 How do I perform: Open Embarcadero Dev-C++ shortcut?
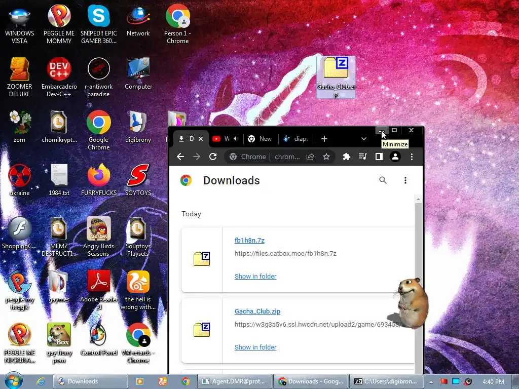(x=59, y=77)
